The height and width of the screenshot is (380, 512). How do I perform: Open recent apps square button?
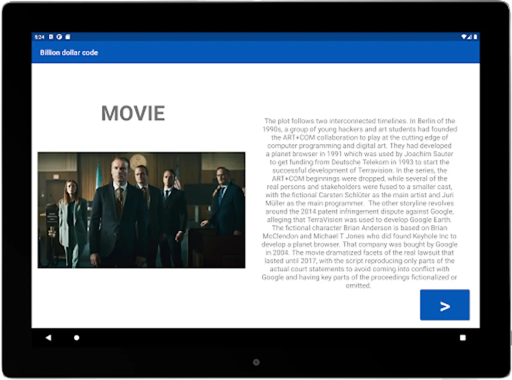pyautogui.click(x=463, y=338)
